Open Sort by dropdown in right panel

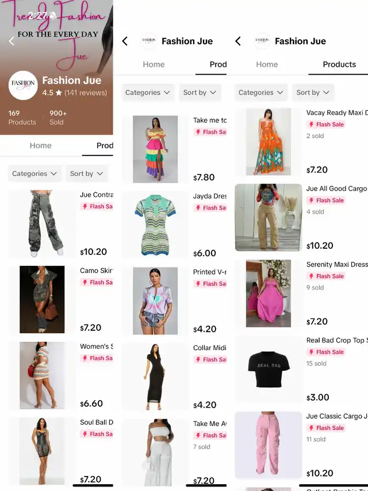coord(313,92)
